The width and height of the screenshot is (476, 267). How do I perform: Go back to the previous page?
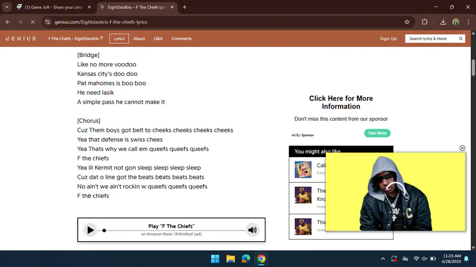click(7, 22)
